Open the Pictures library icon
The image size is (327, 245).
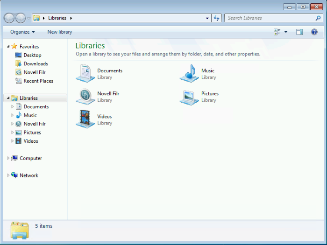(189, 97)
